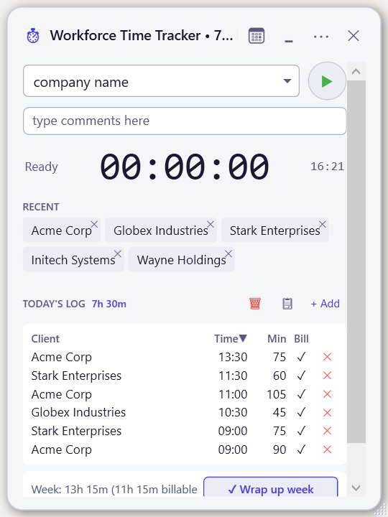Remove Stark Enterprises from recent list
The image size is (388, 517).
323,224
